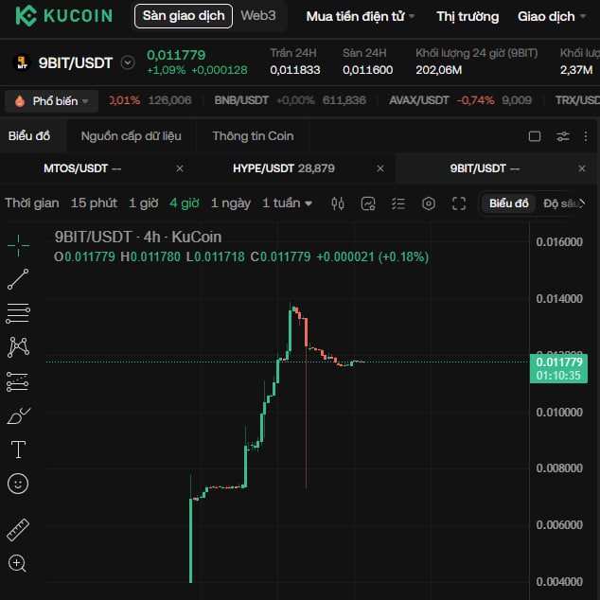The image size is (600, 600).
Task: Select the 1 ngày interval
Action: [x=230, y=203]
